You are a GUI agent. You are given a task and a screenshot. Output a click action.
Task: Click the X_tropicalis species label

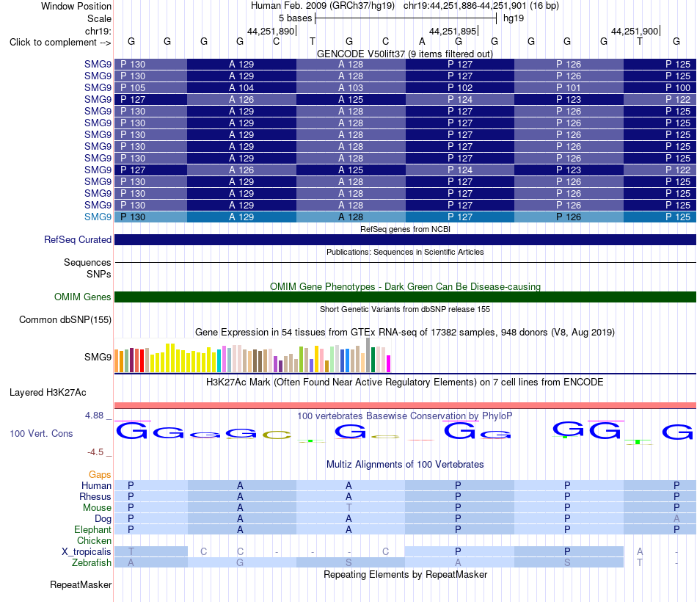point(87,552)
